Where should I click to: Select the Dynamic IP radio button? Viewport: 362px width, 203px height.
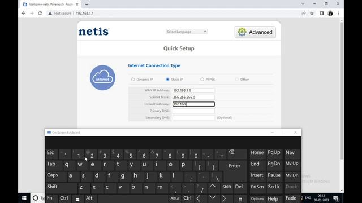point(133,80)
